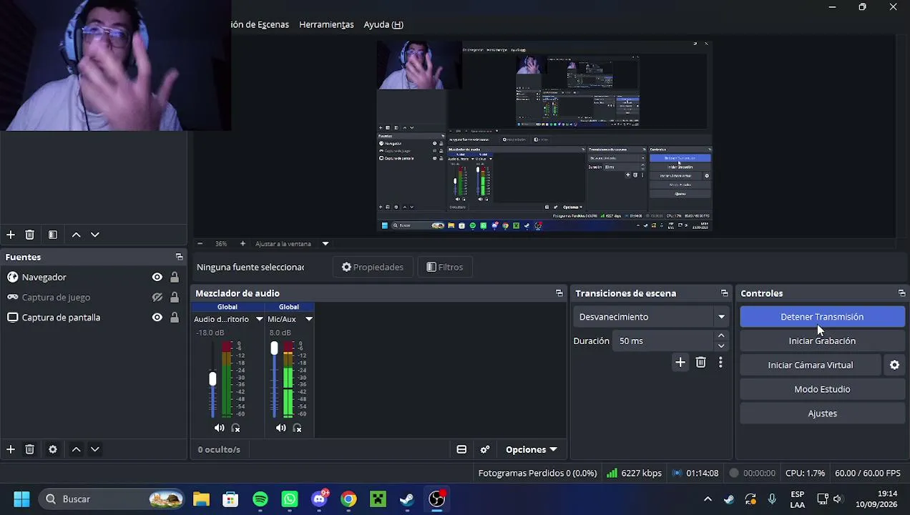The height and width of the screenshot is (515, 910).
Task: Open the Propiedades button
Action: [x=373, y=267]
